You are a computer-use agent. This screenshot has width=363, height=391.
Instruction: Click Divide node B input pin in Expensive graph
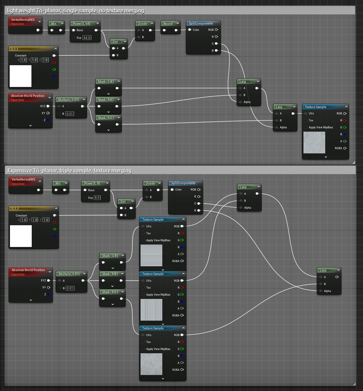coord(147,197)
